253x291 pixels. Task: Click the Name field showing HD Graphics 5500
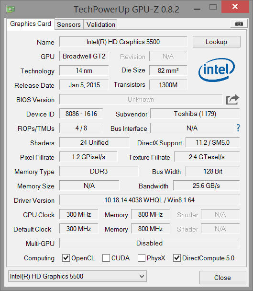coord(123,42)
